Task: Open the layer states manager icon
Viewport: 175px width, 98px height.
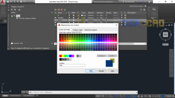Action: (19, 10)
